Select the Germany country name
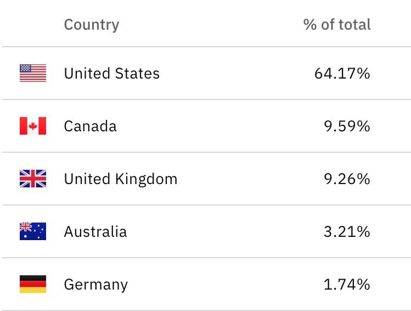 [x=95, y=285]
